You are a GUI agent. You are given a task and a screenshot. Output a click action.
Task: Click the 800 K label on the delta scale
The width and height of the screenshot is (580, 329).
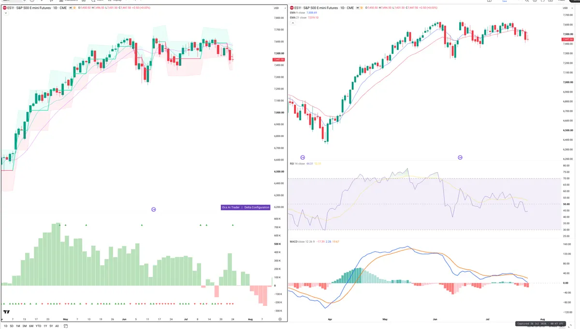tap(277, 219)
